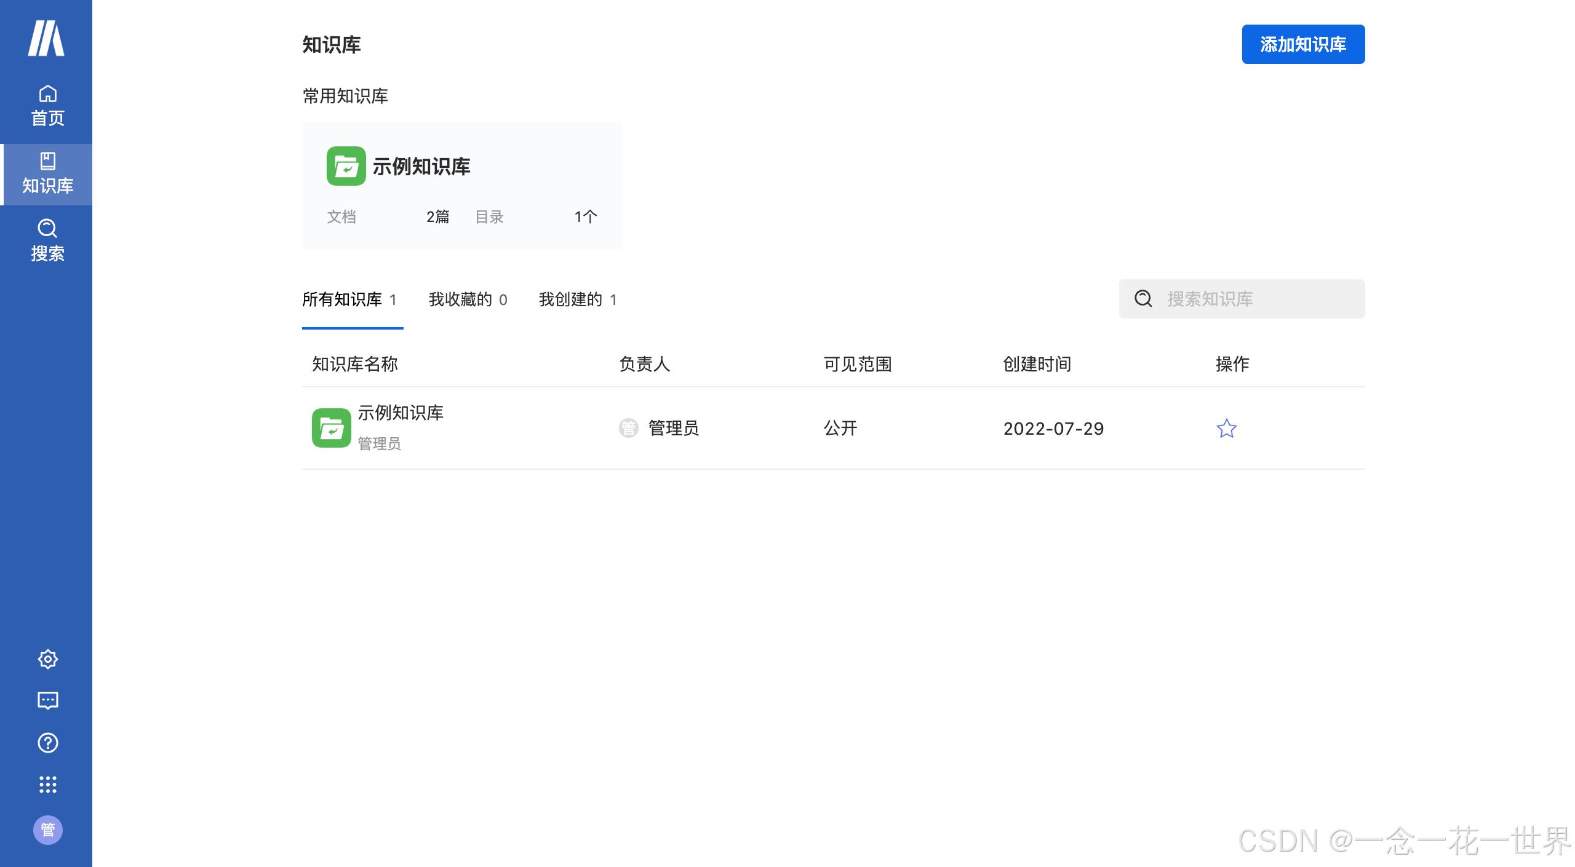Click green folder icon in table row
Viewport: 1575px width, 867px height.
332,428
